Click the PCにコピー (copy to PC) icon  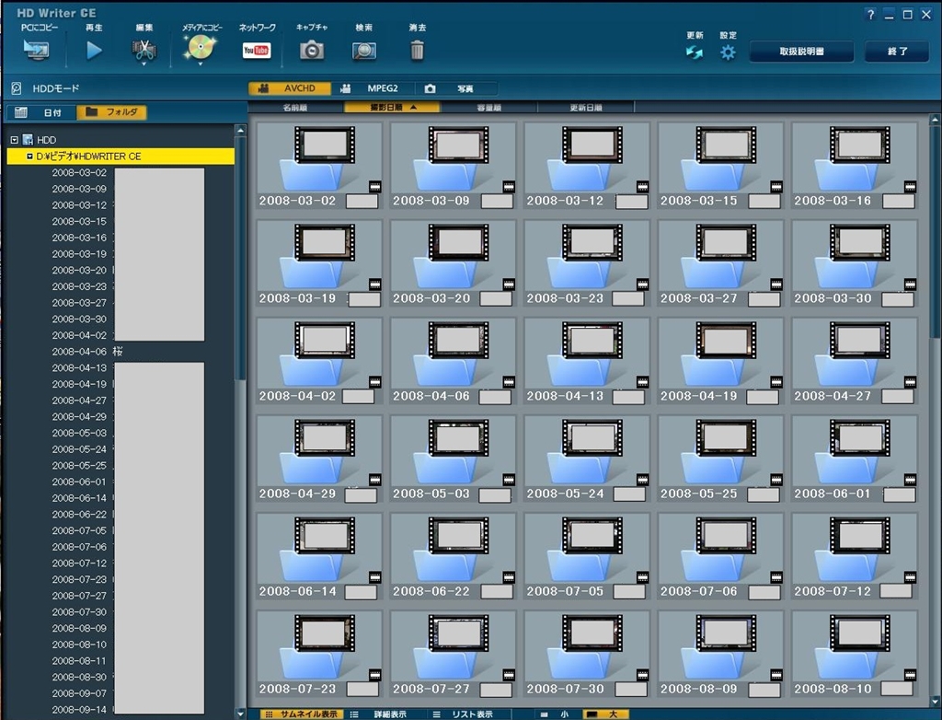pos(37,50)
